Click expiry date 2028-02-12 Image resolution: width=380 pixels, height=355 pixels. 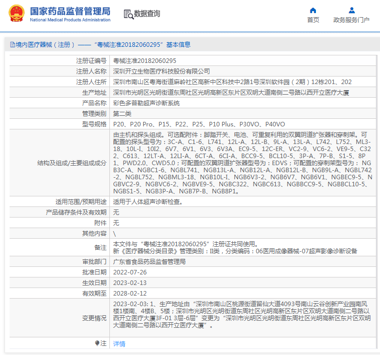tap(130, 294)
